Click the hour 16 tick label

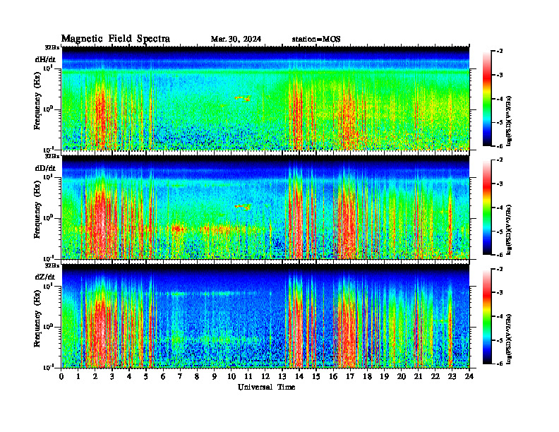tap(333, 377)
